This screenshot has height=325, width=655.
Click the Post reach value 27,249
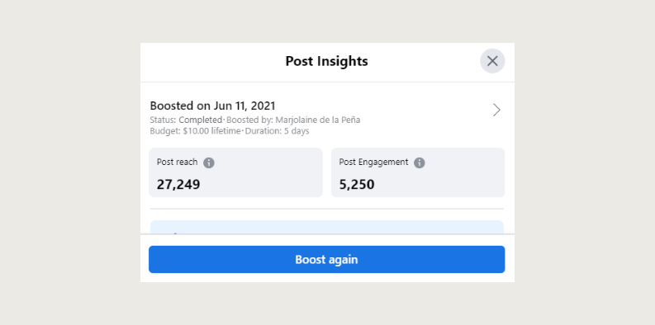[178, 185]
